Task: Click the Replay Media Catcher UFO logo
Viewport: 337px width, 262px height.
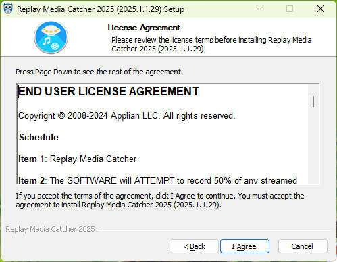Action: tap(51, 37)
